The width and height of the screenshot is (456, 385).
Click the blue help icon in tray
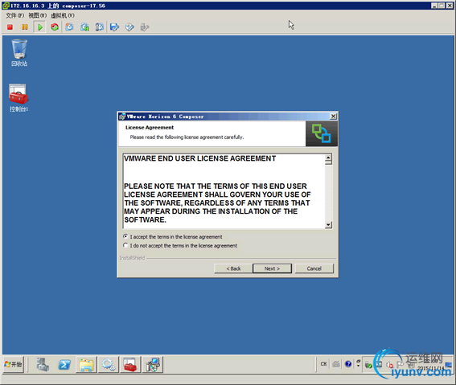(347, 364)
